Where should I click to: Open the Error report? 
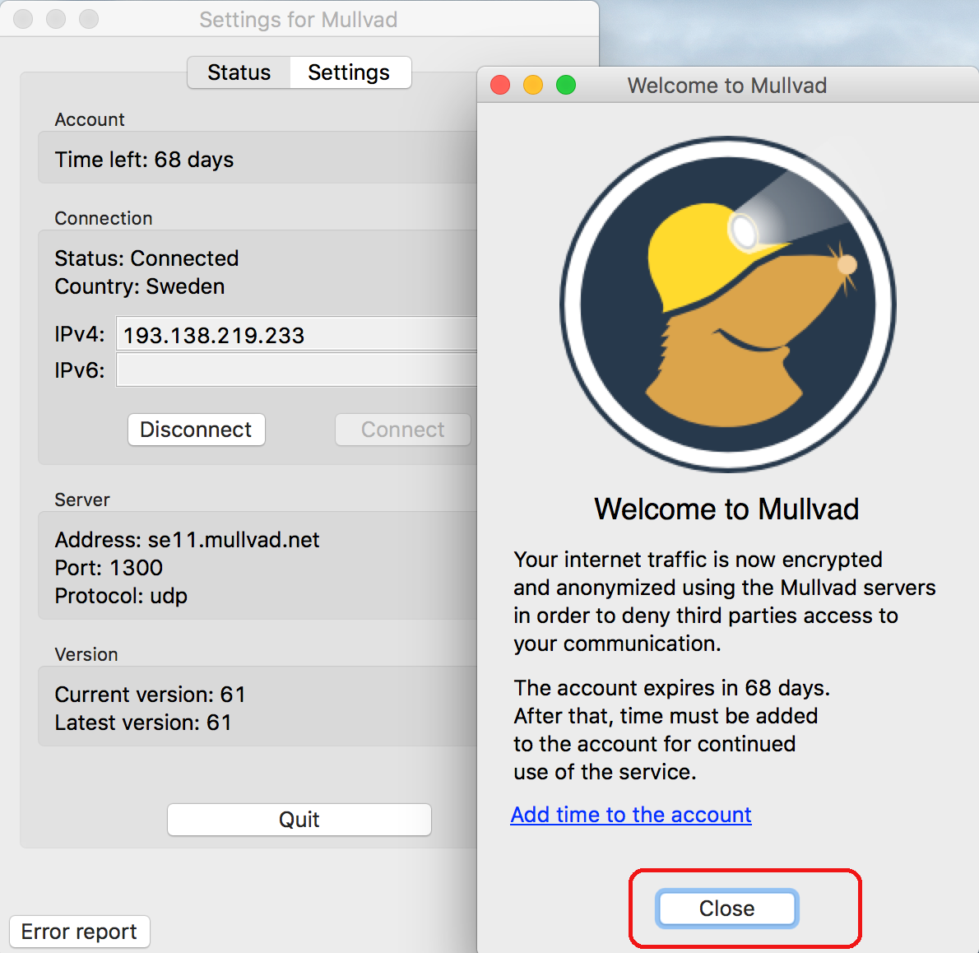click(79, 932)
